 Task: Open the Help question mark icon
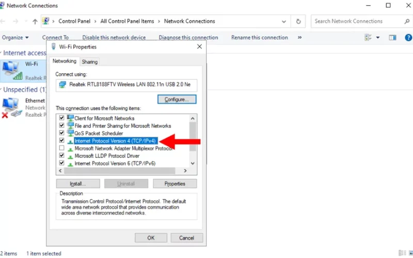408,38
